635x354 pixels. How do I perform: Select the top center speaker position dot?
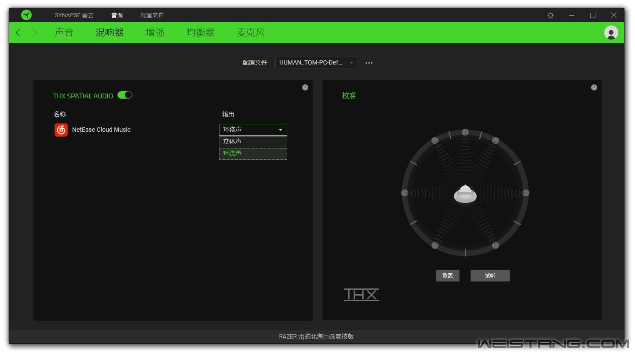465,132
